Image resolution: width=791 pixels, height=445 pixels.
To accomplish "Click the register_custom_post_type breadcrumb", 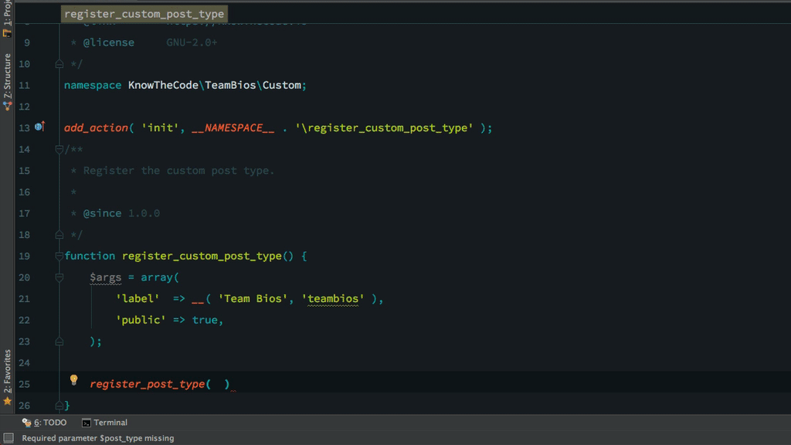I will (144, 14).
